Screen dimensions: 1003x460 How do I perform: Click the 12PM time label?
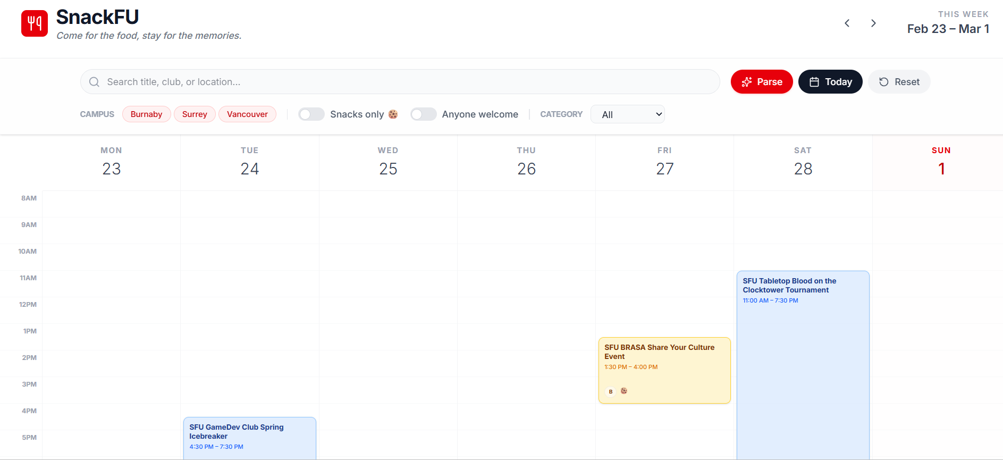(x=28, y=305)
